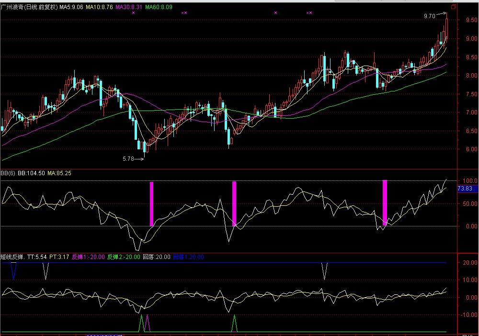Click the purple MA30:8.31 legend label
Image resolution: width=479 pixels, height=336 pixels.
coord(128,8)
